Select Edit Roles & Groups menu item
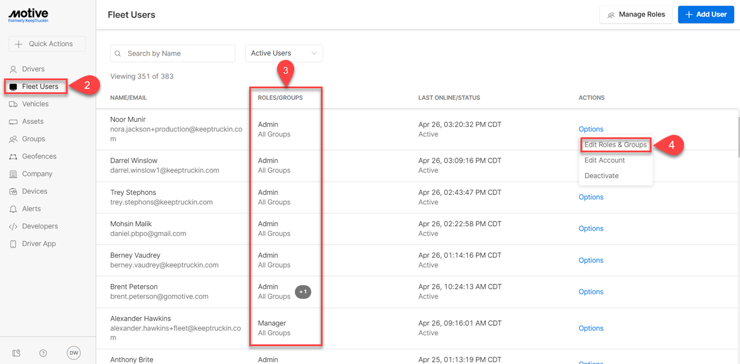The image size is (740, 364). 616,145
